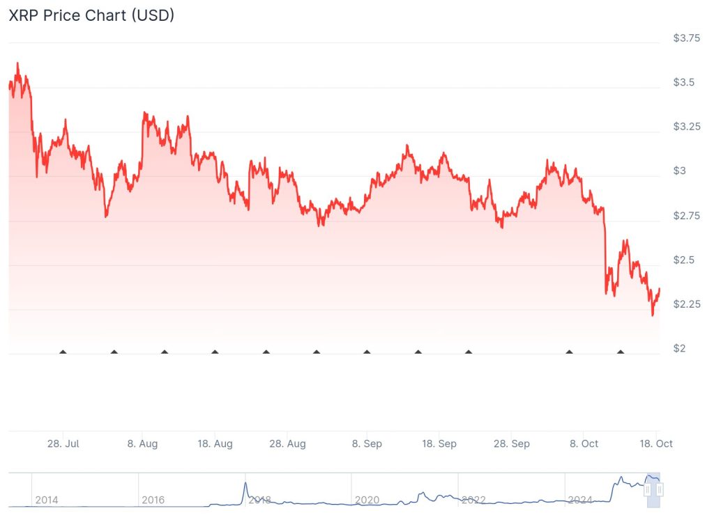
Task: Select the diamond marker just left of 18. Sep
Action: coord(418,352)
